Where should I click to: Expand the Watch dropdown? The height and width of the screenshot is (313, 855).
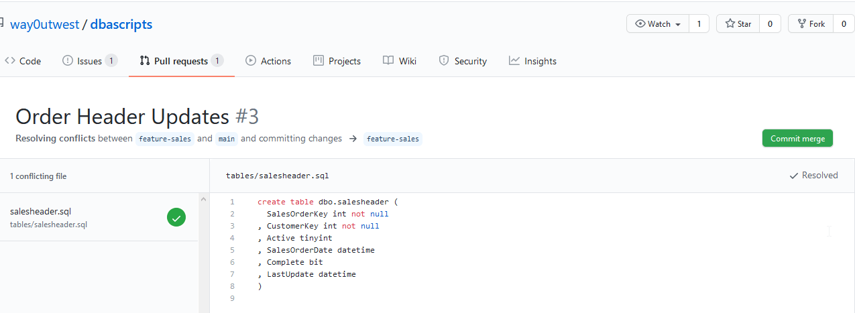coord(658,24)
